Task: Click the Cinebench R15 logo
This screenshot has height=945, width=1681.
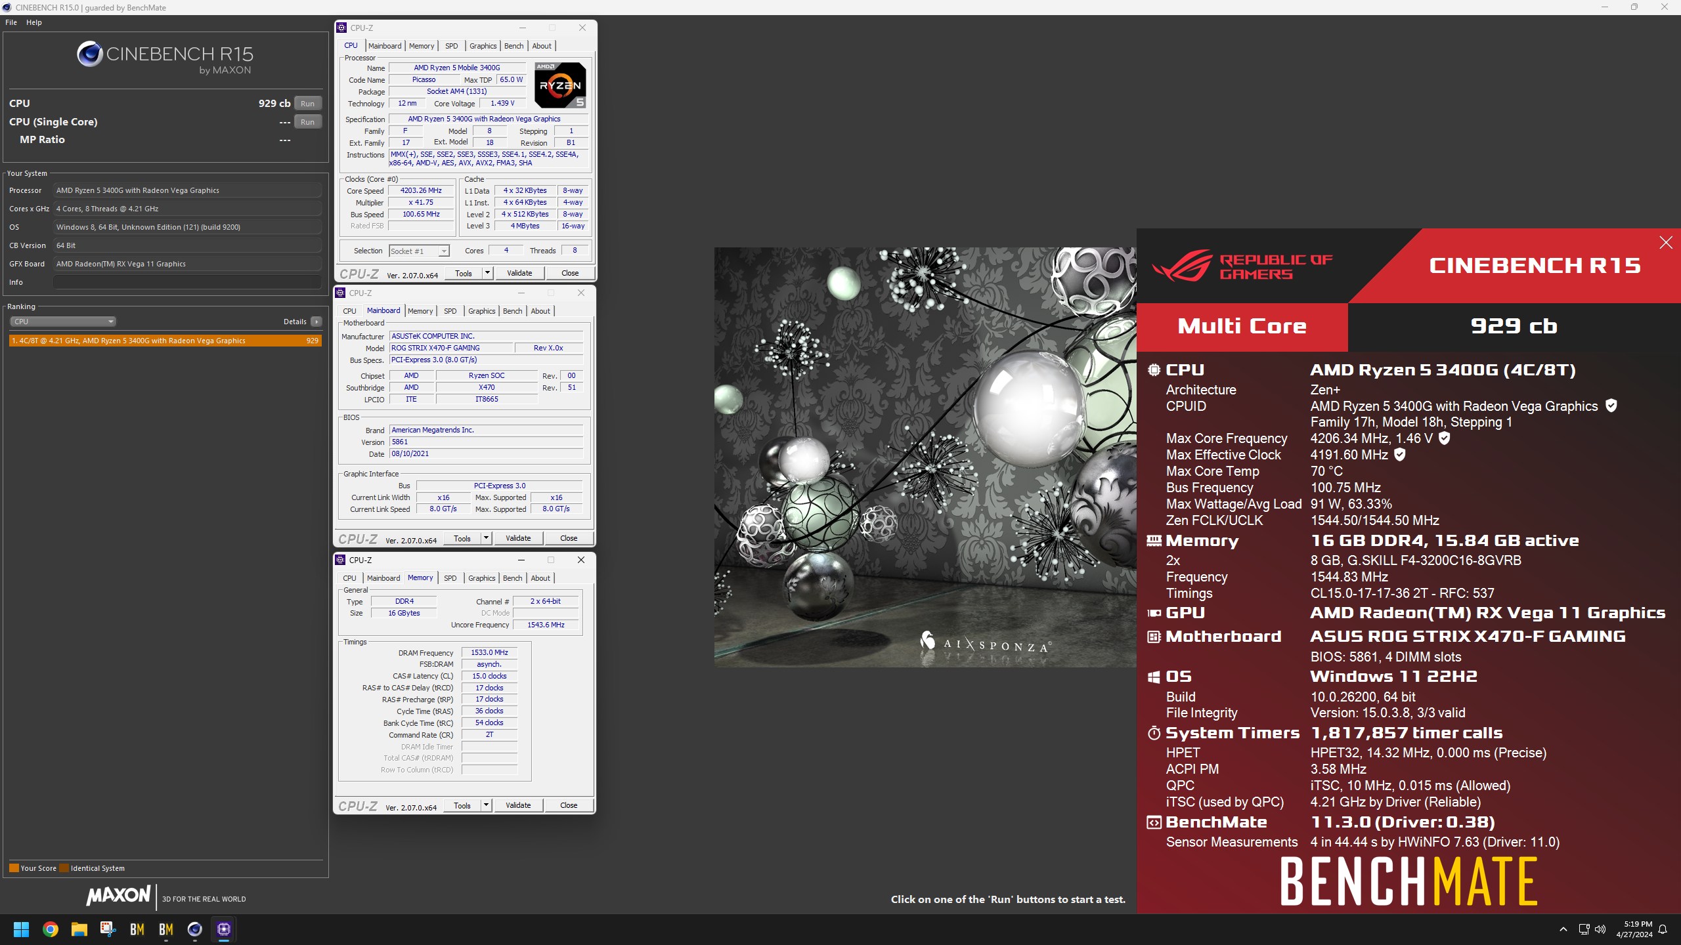Action: (165, 58)
